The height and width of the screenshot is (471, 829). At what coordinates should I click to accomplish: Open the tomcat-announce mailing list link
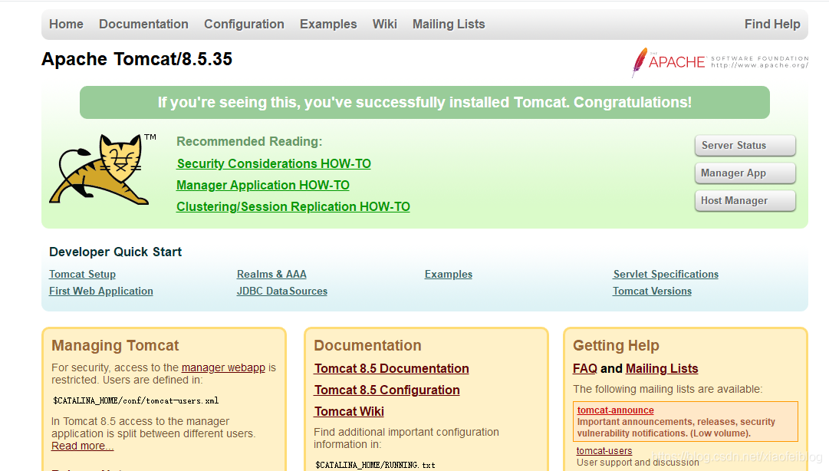[615, 410]
